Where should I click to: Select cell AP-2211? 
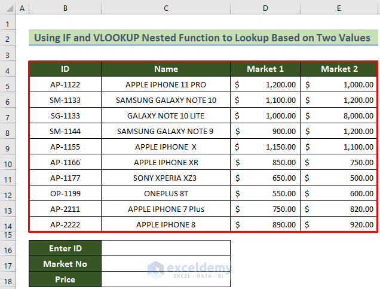[x=65, y=209]
